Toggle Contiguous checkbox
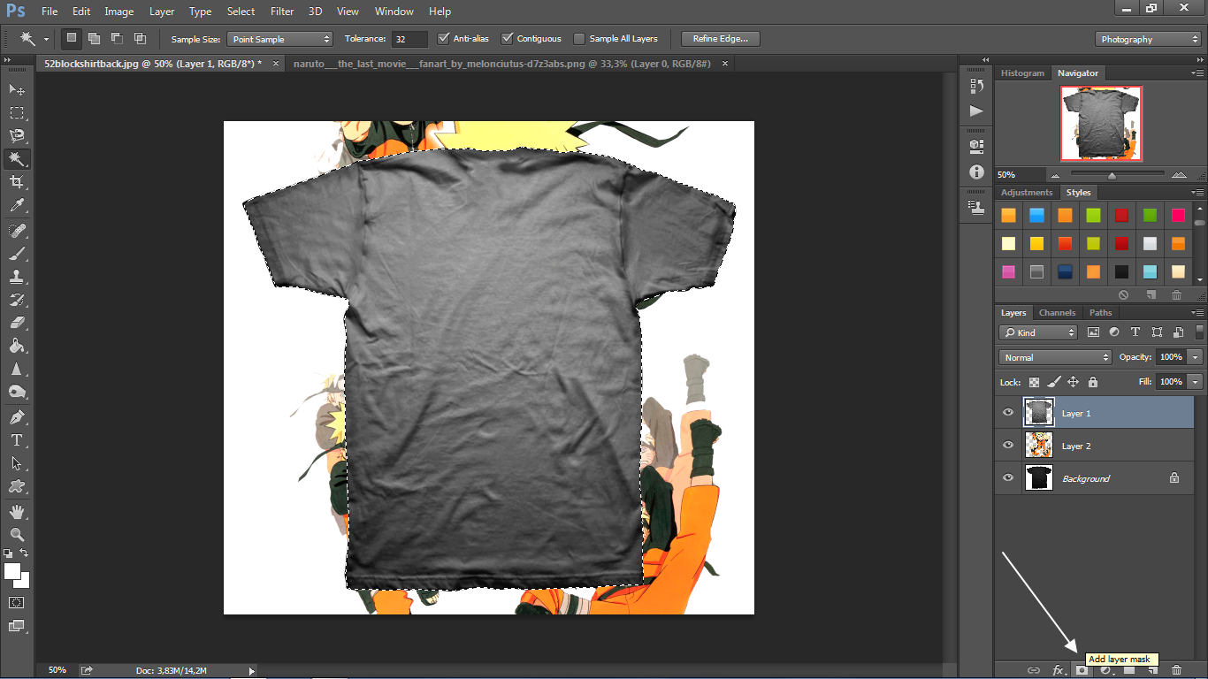The width and height of the screenshot is (1208, 679). pyautogui.click(x=507, y=39)
